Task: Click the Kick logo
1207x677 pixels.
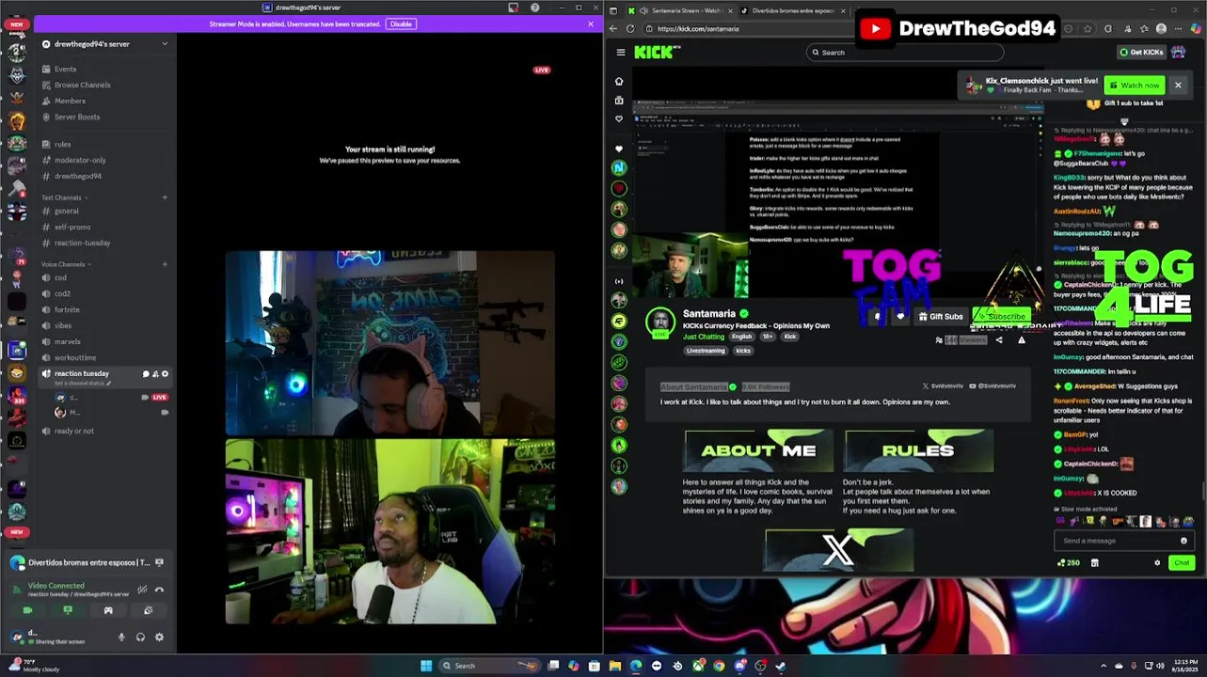Action: click(x=656, y=53)
